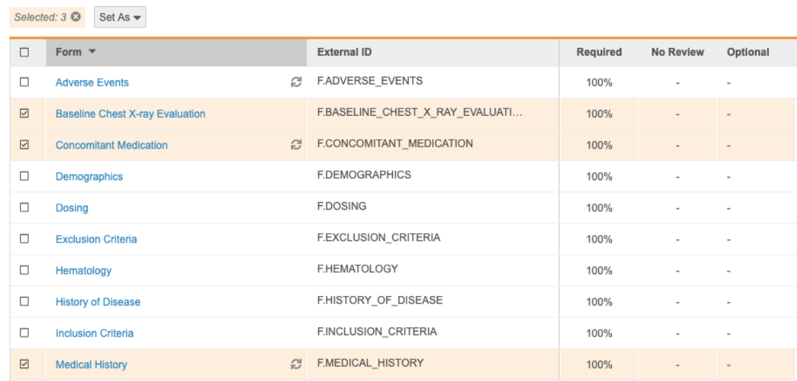Click the Required column header
This screenshot has width=797, height=381.
coord(599,52)
